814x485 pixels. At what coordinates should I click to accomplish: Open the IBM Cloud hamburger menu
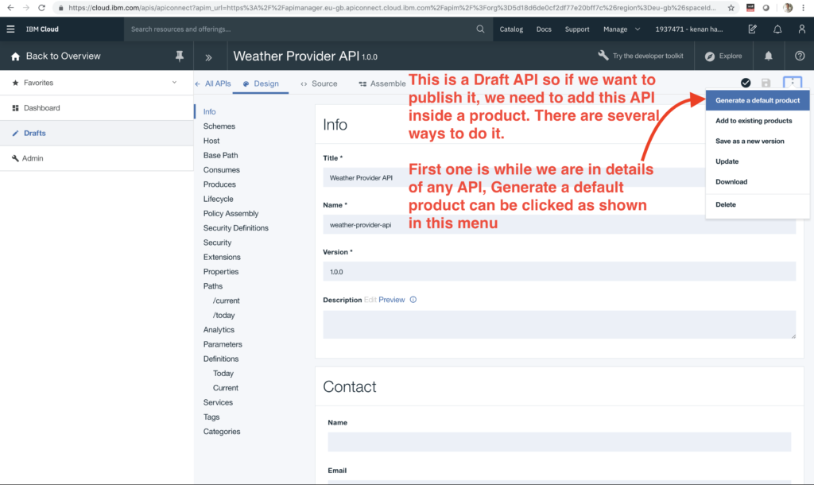pos(10,29)
